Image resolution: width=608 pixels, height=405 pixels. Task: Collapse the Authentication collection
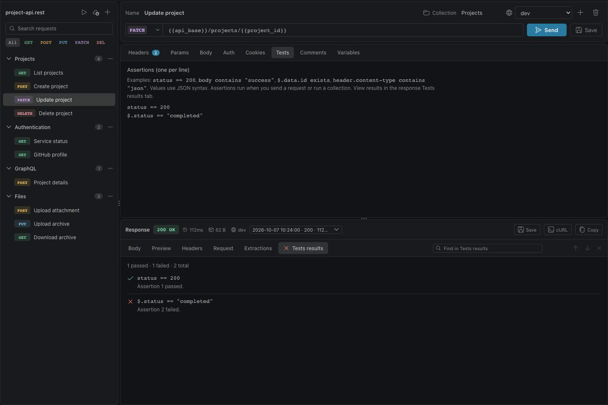point(9,127)
